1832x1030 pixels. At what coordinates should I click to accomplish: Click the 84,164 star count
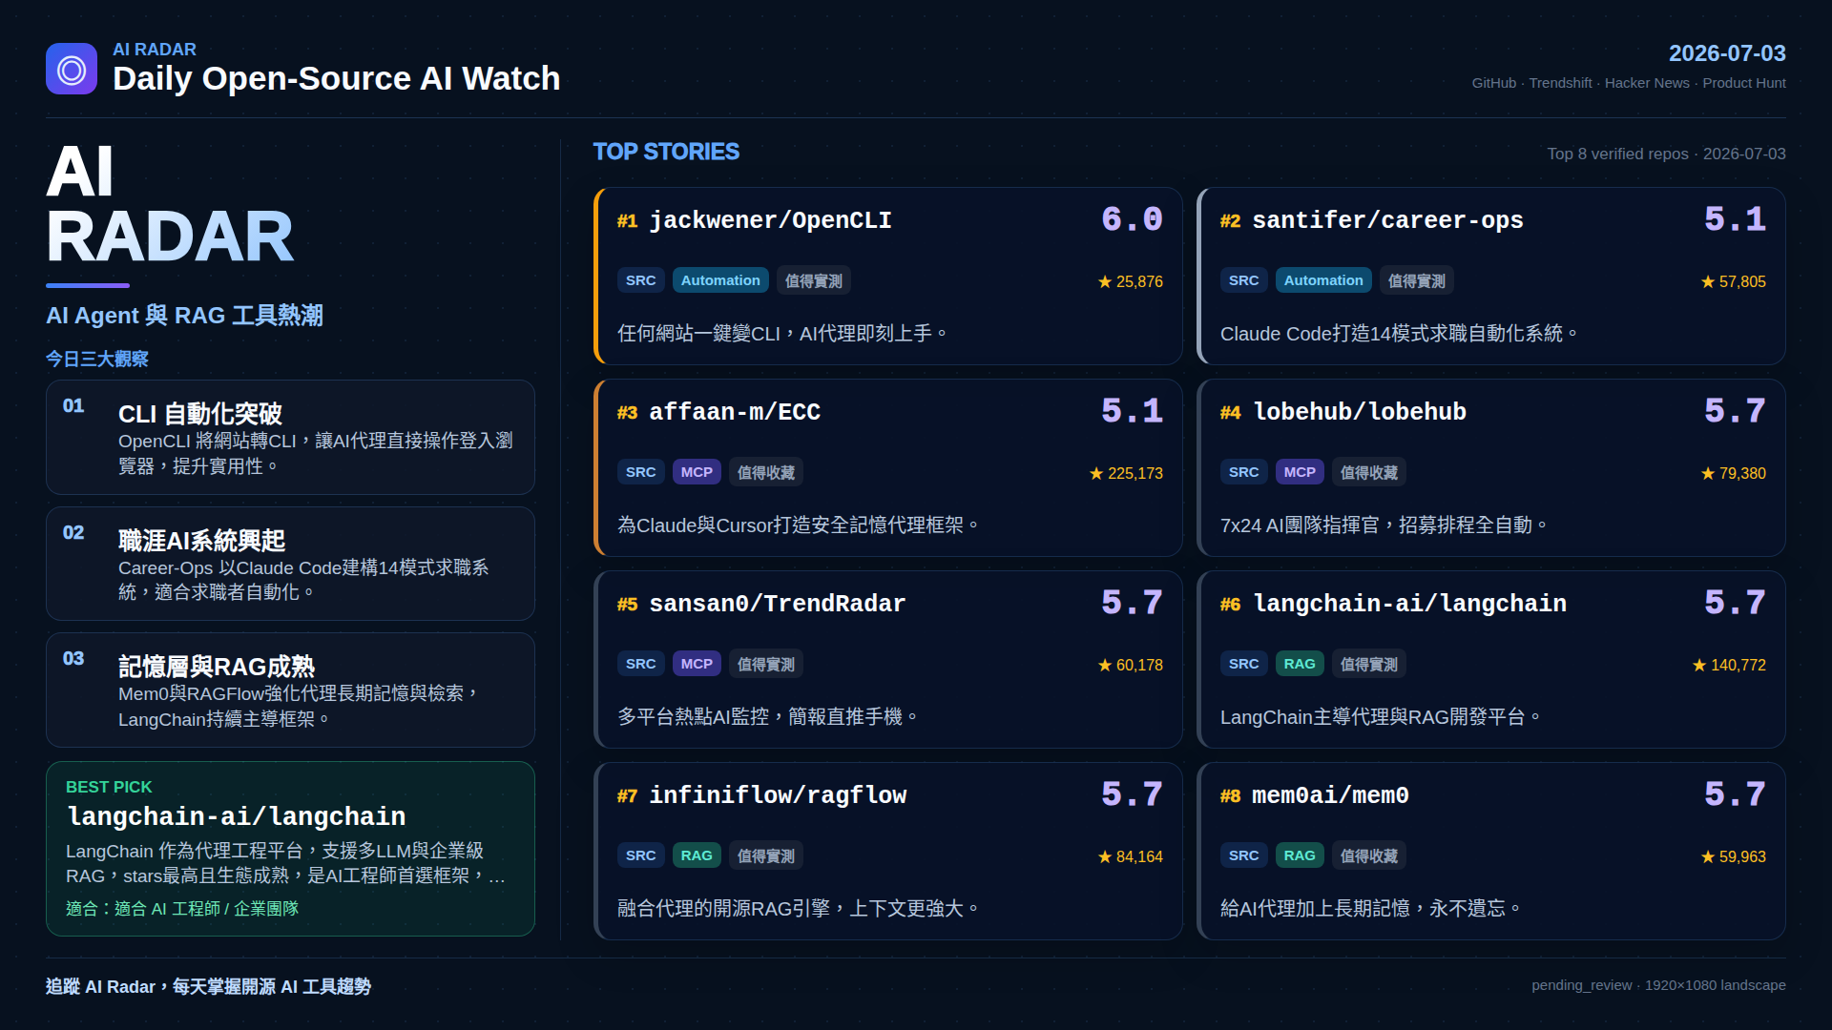pos(1130,856)
